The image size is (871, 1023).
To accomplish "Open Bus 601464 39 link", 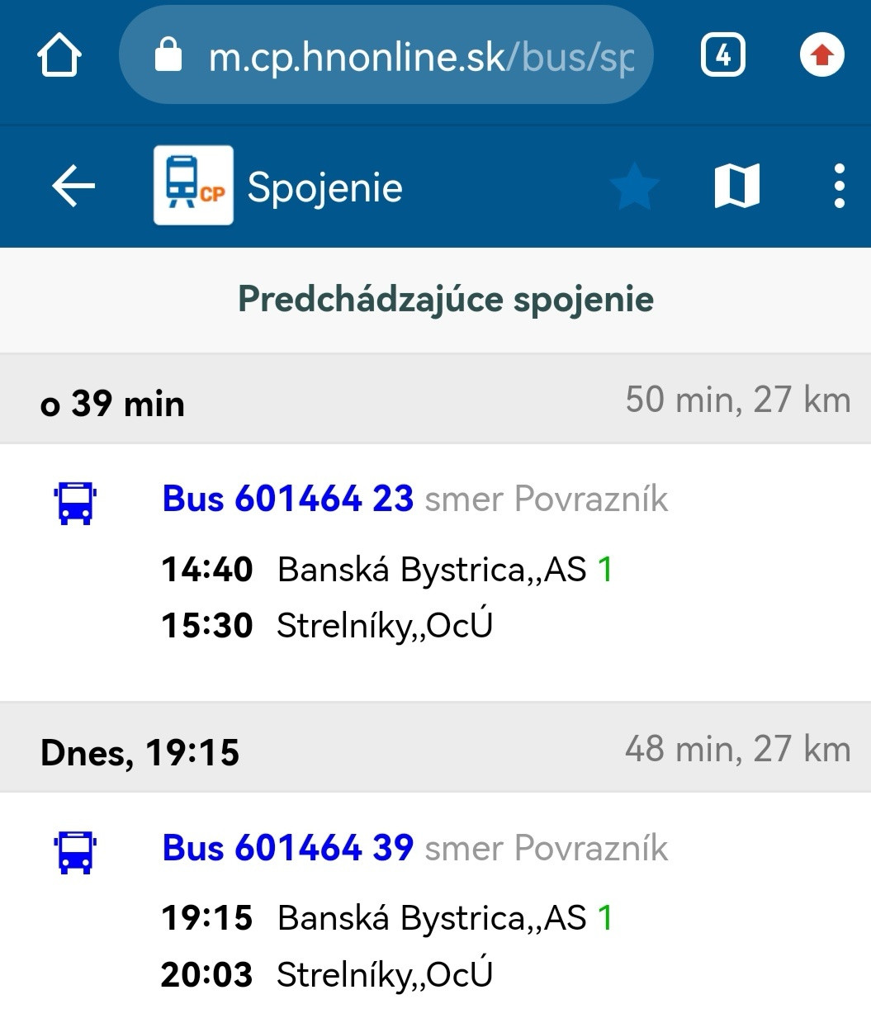I will pyautogui.click(x=287, y=848).
